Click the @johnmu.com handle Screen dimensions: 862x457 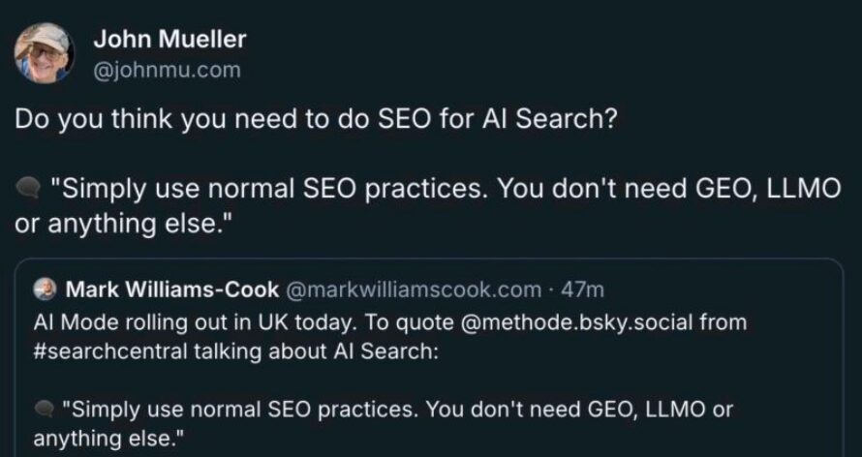tap(167, 70)
